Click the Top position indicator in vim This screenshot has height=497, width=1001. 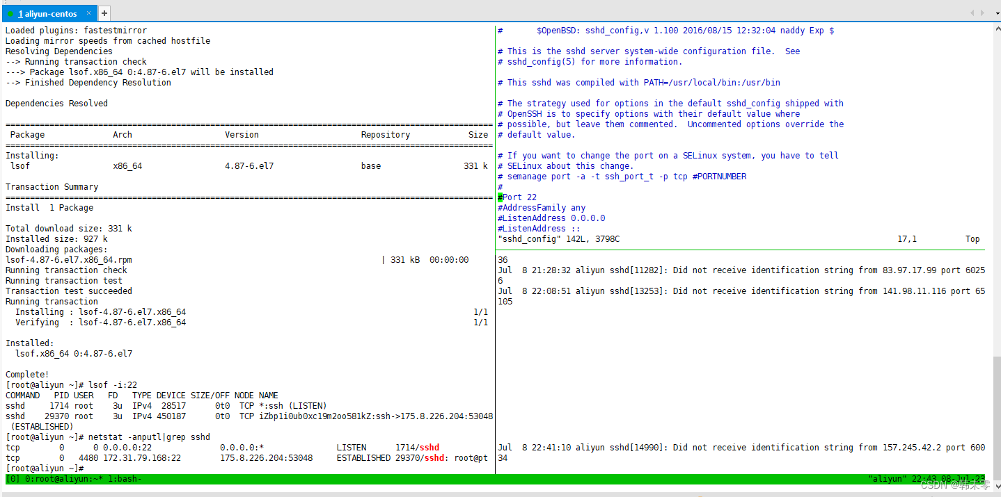pos(972,238)
